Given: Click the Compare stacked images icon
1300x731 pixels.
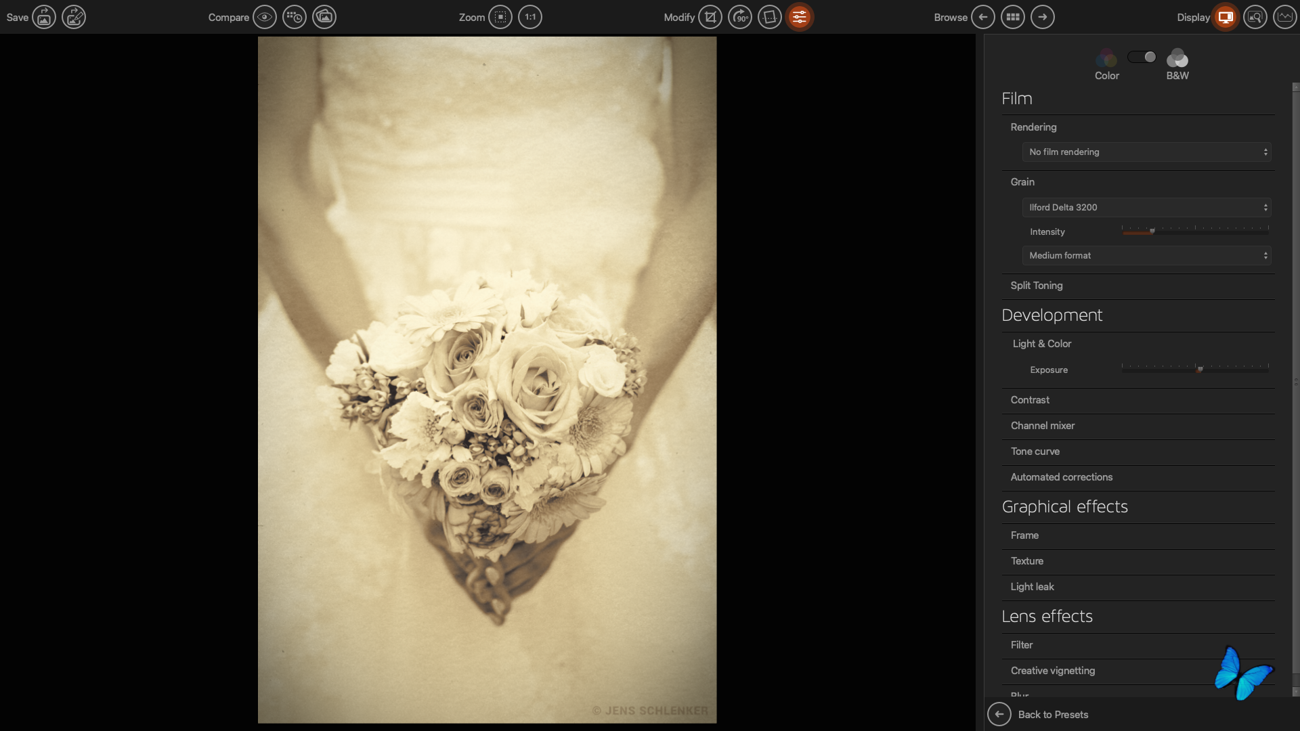Looking at the screenshot, I should tap(324, 17).
